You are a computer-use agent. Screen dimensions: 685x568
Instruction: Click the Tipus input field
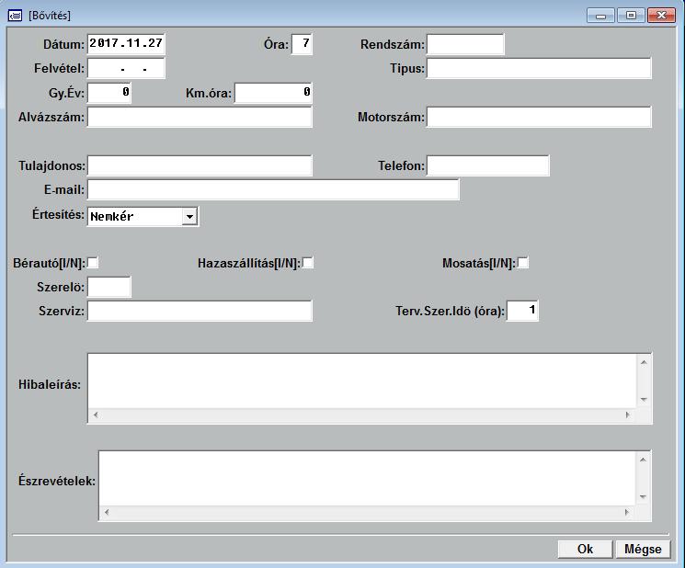(x=539, y=69)
